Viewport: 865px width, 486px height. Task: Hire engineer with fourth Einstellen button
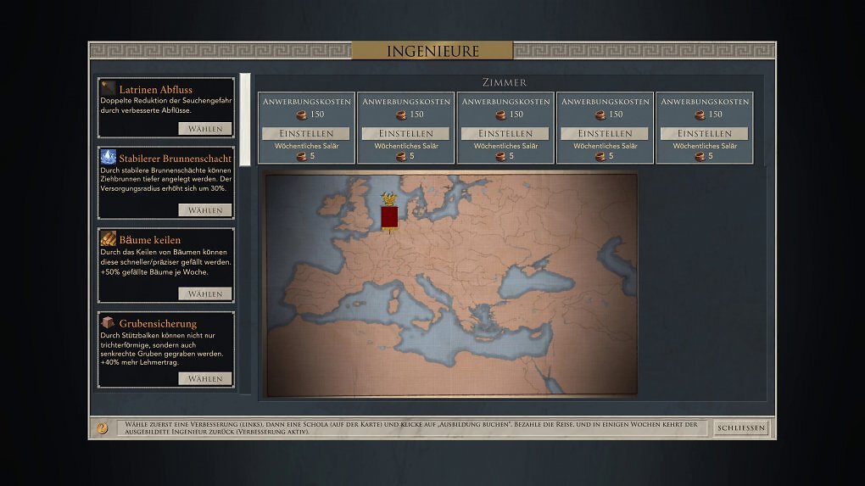point(605,133)
